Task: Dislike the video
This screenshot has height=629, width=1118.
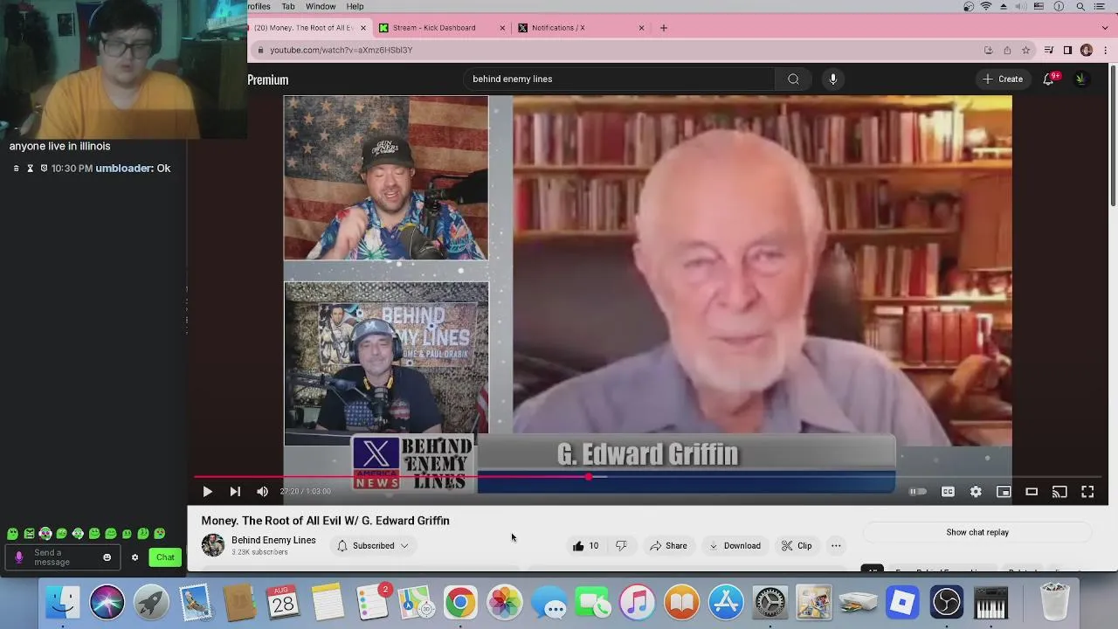Action: tap(621, 546)
